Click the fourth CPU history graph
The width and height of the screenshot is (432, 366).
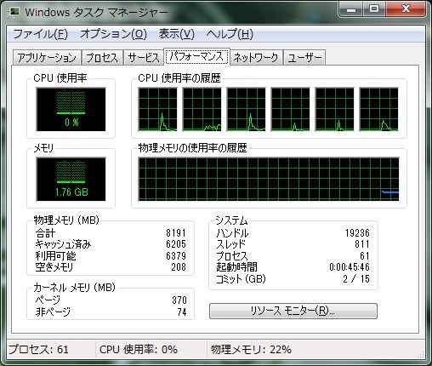point(290,110)
